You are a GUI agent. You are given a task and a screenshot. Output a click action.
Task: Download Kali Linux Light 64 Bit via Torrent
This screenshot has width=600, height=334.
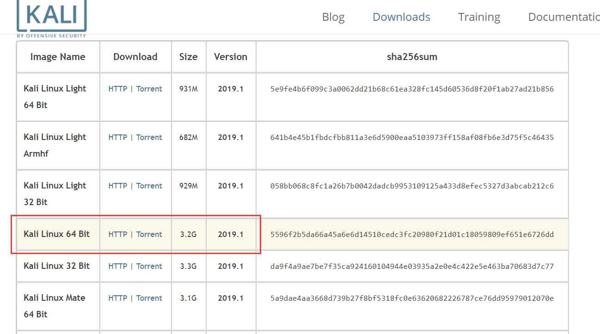click(x=149, y=89)
